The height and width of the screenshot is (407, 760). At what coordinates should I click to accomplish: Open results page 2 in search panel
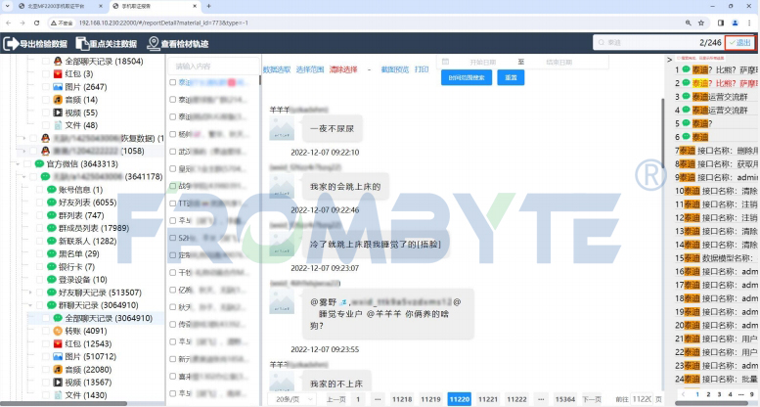(708, 394)
